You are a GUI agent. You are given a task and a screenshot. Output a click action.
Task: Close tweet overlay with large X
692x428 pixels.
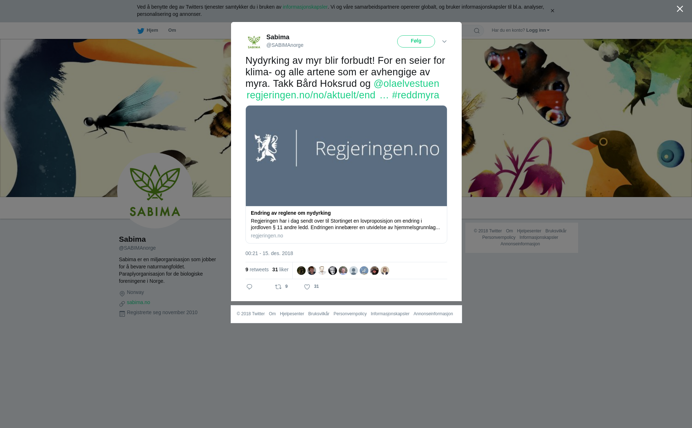(680, 9)
